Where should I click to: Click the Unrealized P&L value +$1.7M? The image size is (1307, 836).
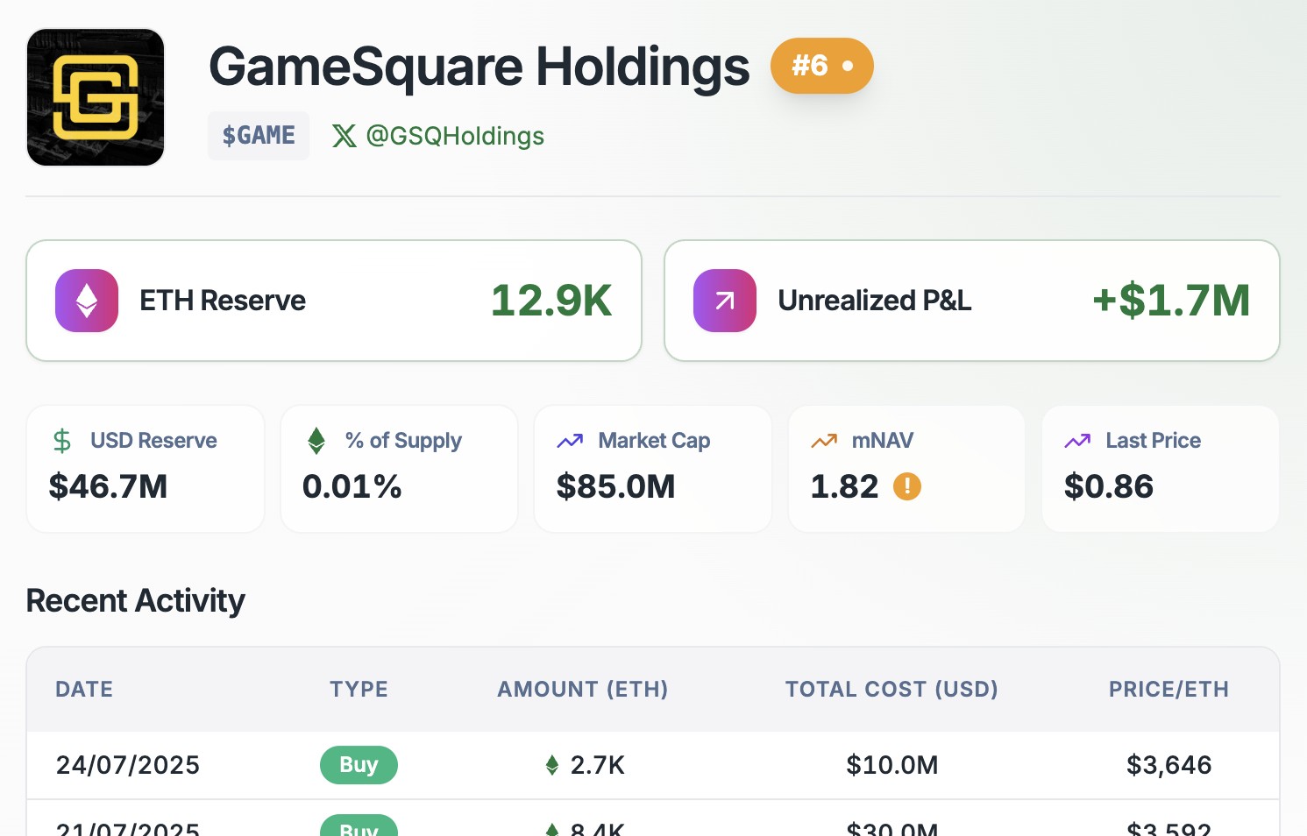1171,301
